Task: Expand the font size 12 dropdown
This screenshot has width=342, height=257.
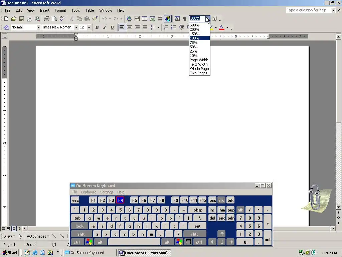Action: tap(89, 27)
